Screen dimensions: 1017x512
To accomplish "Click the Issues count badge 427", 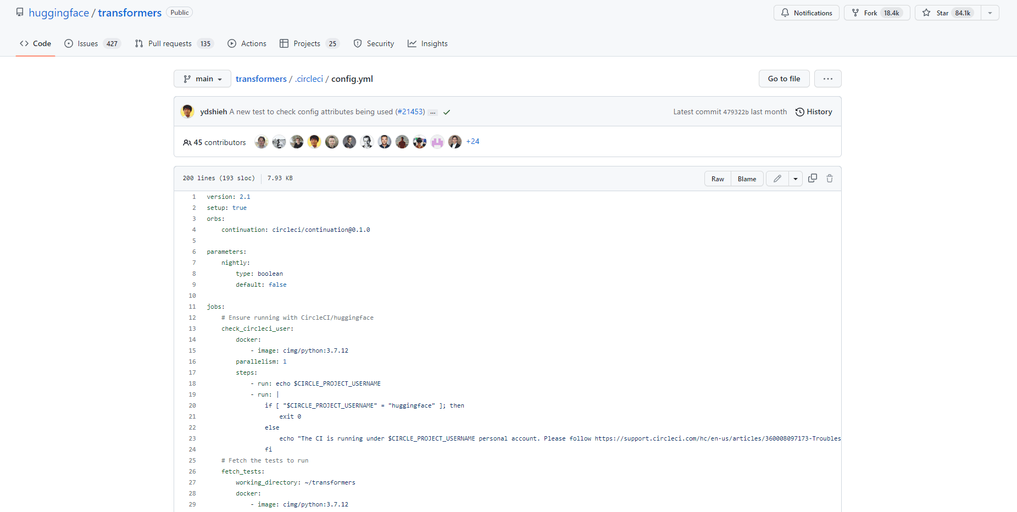I will tap(112, 43).
